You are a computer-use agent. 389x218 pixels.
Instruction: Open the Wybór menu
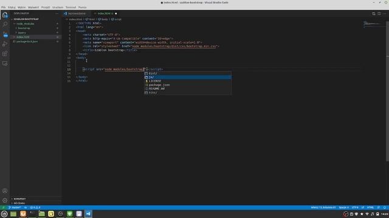(22, 7)
